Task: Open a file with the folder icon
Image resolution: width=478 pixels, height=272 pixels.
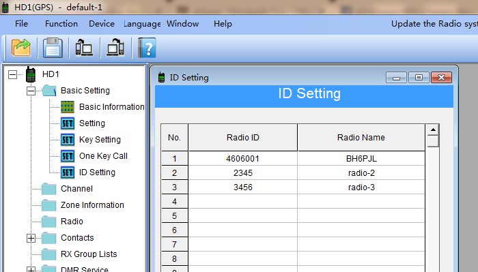Action: pos(21,48)
